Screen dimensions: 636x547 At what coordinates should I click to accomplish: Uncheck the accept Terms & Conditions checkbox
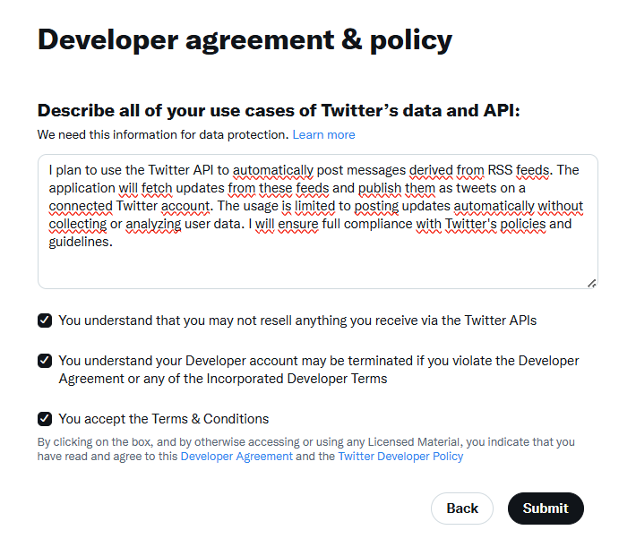[45, 419]
